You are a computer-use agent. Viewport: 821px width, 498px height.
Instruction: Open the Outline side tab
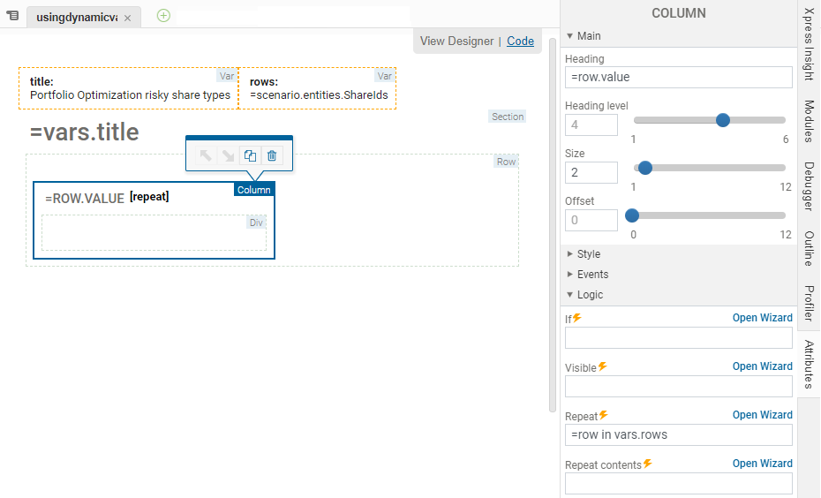pos(809,248)
